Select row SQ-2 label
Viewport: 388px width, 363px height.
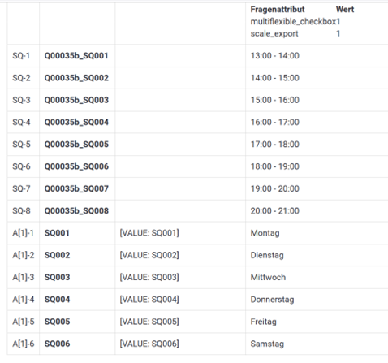coord(21,78)
